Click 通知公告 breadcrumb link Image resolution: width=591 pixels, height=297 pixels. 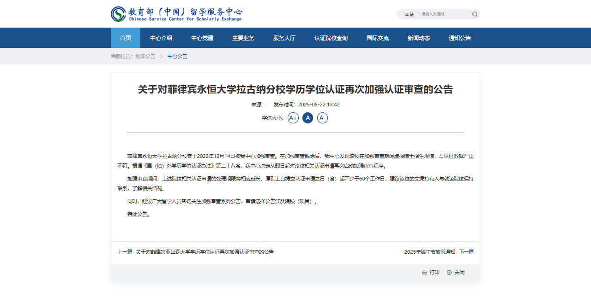[x=145, y=56]
